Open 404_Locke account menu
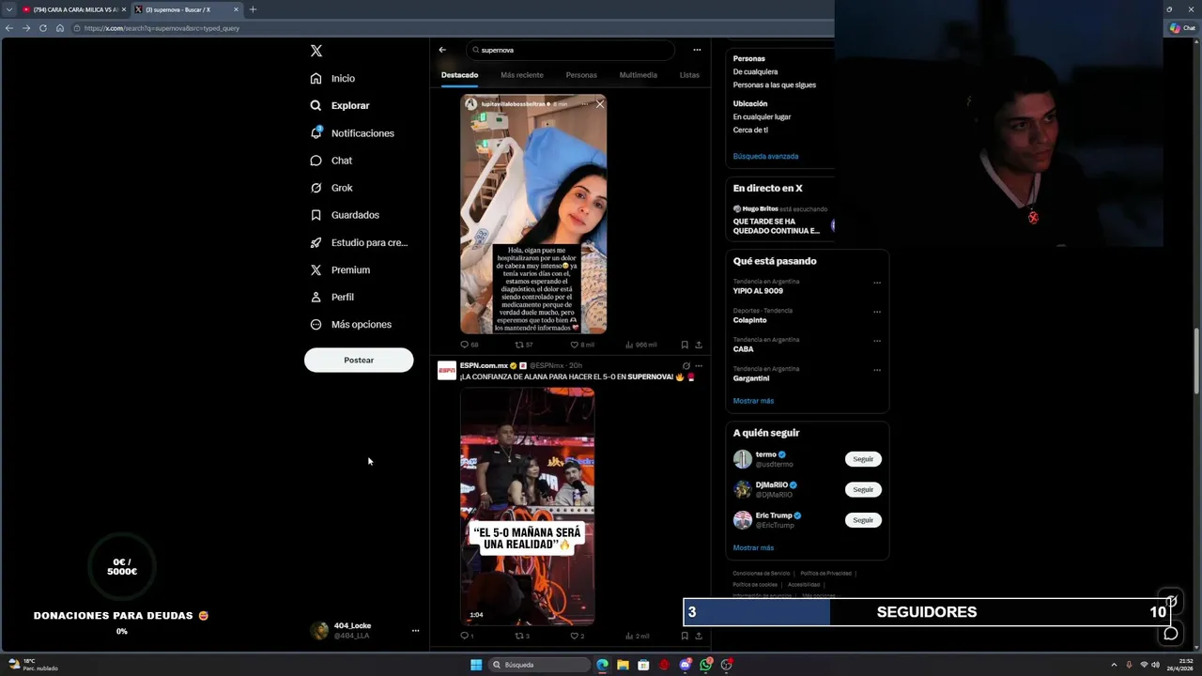Screen dimensions: 1202x676 [x=415, y=631]
